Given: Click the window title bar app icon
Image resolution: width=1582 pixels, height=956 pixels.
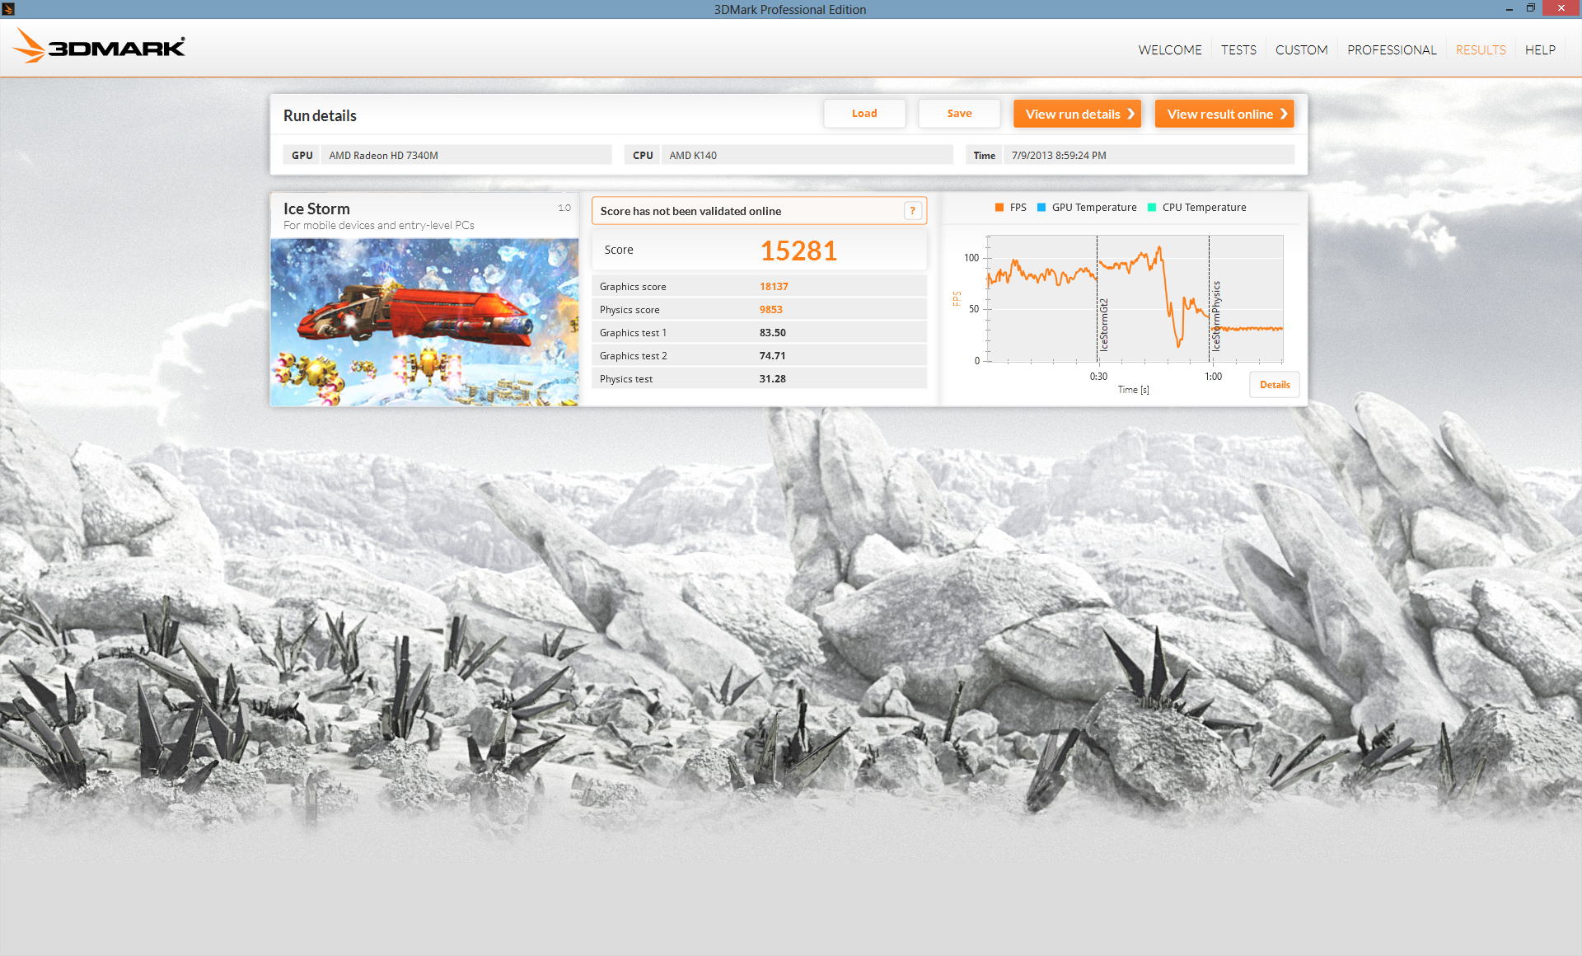Looking at the screenshot, I should pyautogui.click(x=8, y=9).
